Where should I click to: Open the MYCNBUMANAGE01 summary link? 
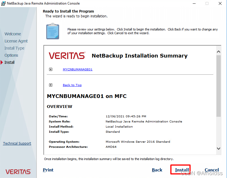78,69
